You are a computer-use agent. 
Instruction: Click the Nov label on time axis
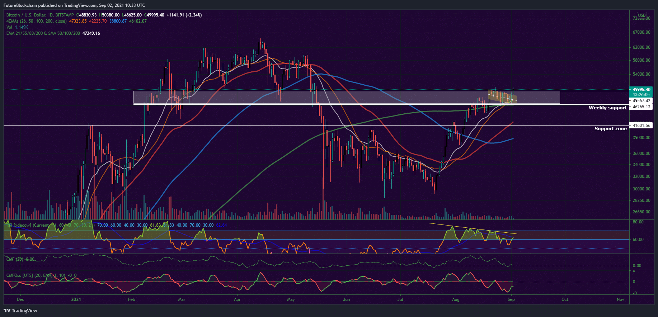(x=621, y=299)
